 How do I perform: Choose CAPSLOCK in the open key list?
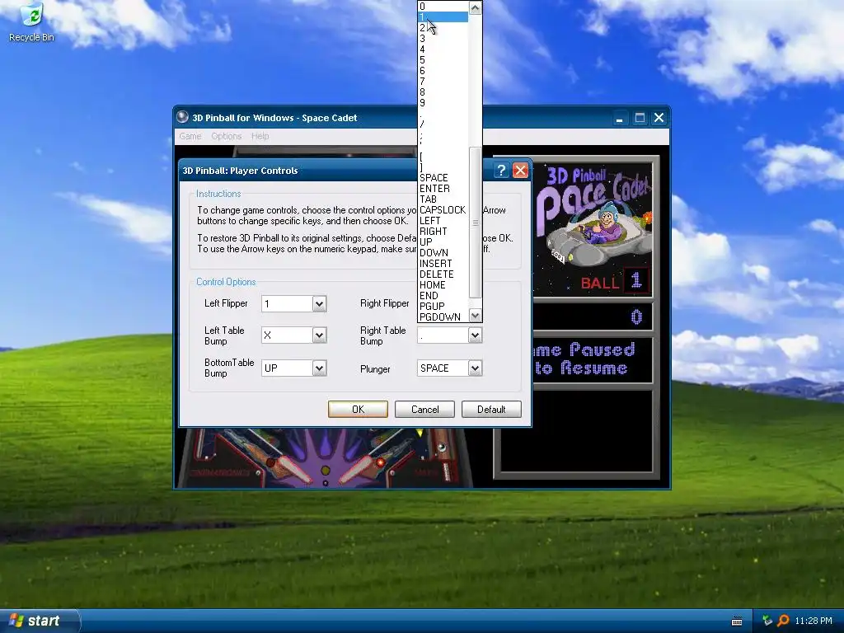click(x=443, y=210)
